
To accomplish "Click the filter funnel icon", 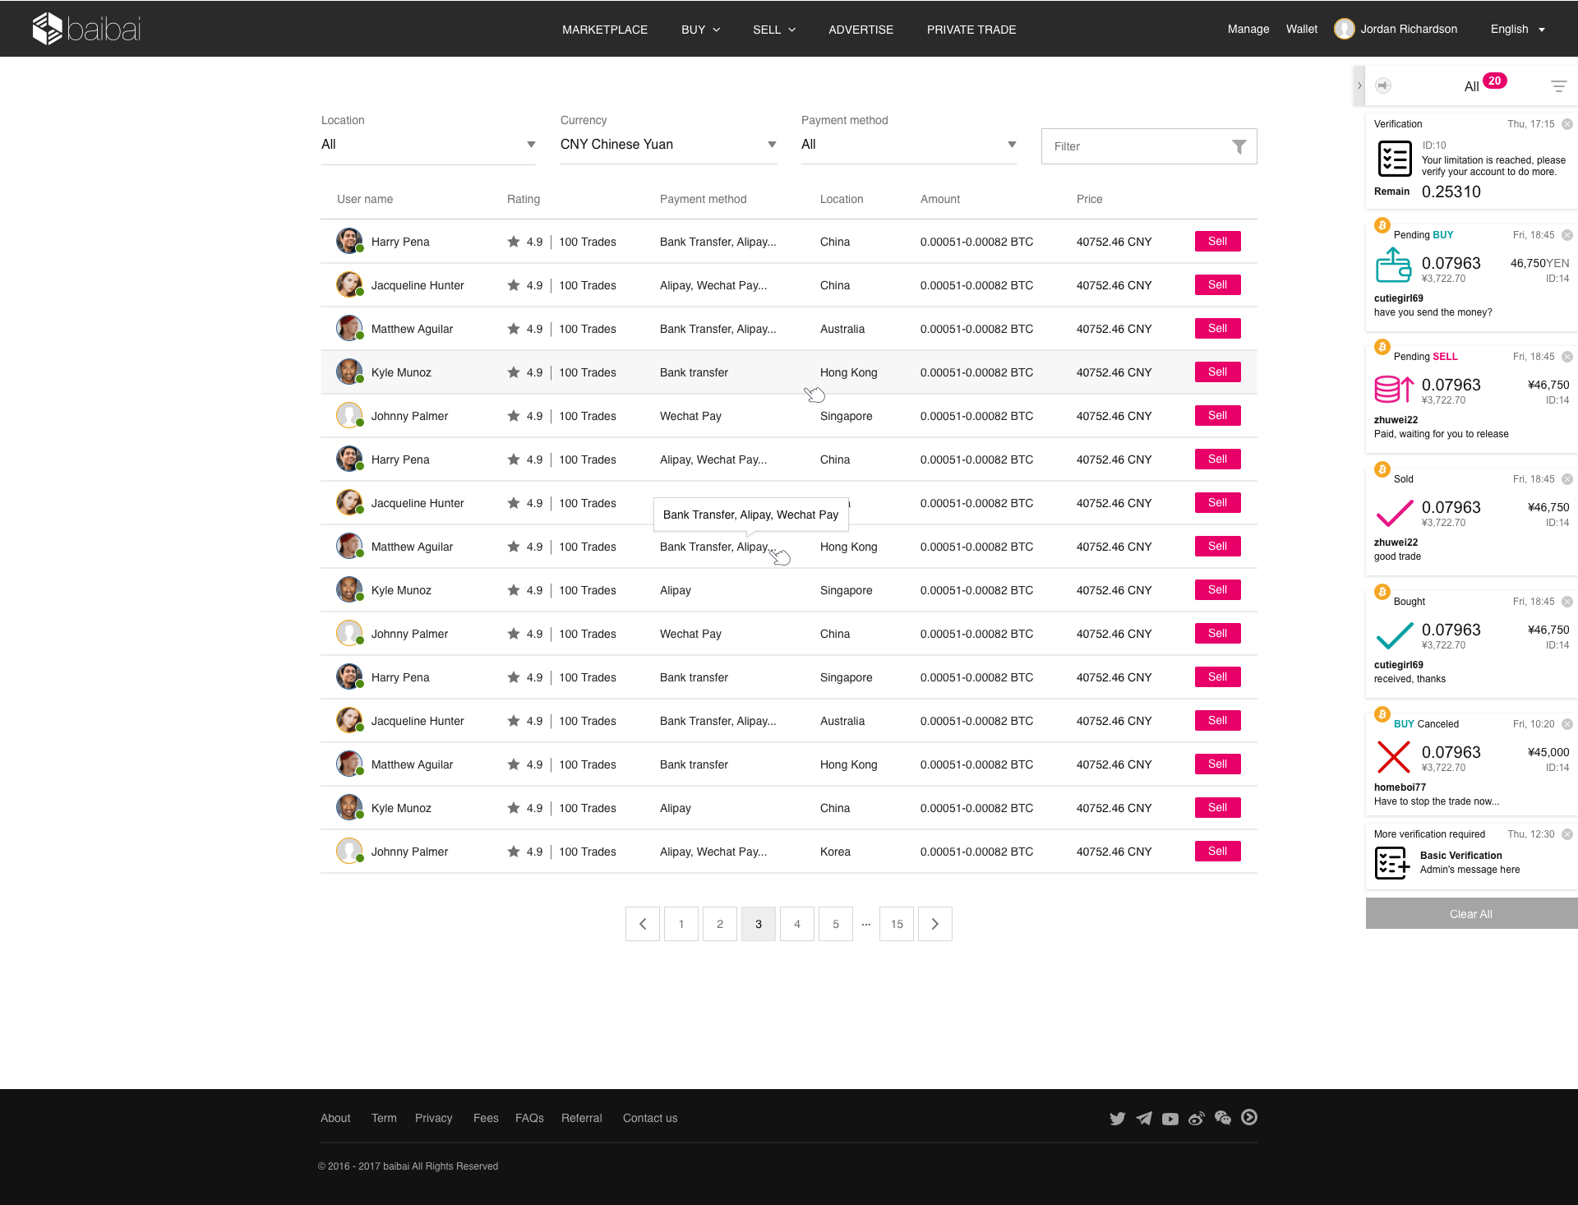I will click(x=1239, y=146).
